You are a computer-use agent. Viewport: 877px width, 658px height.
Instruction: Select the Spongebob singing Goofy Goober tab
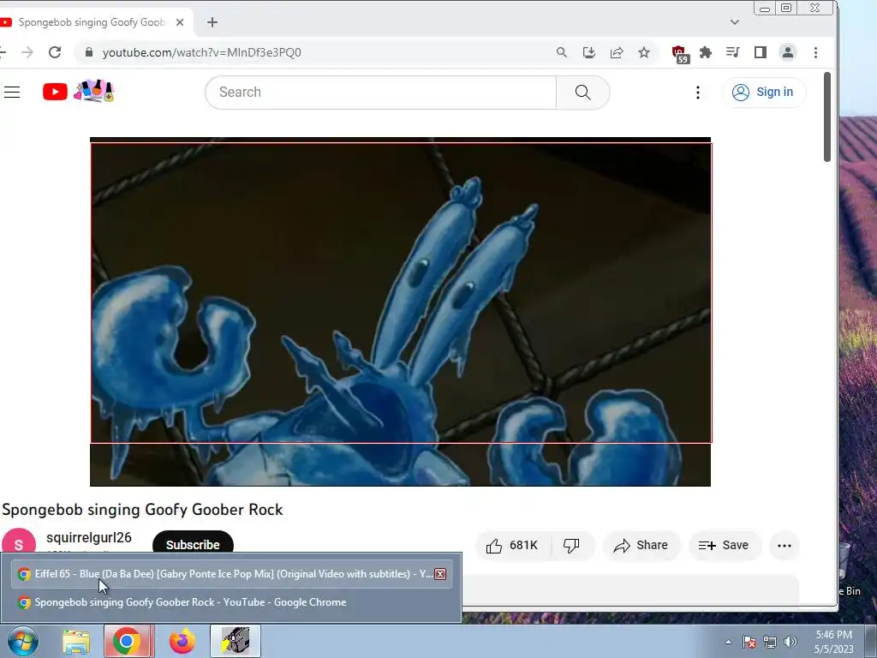click(92, 22)
